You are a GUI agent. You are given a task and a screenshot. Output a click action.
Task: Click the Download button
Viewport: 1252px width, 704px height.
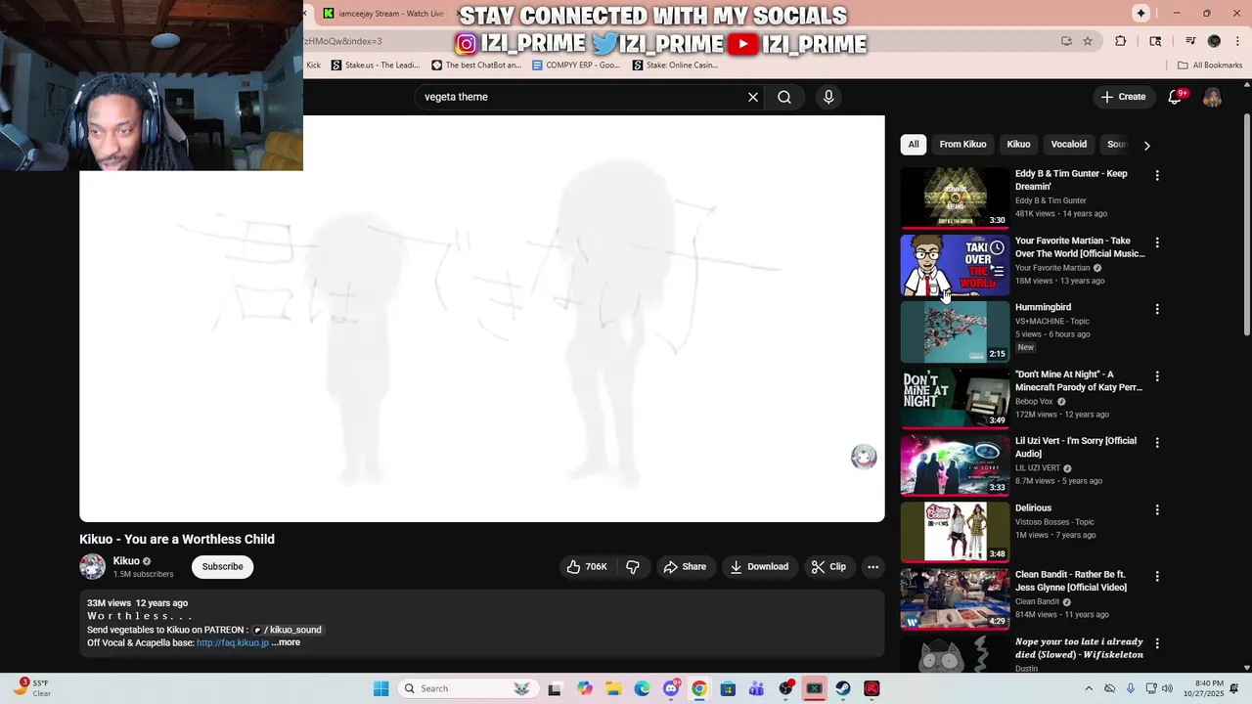759,567
